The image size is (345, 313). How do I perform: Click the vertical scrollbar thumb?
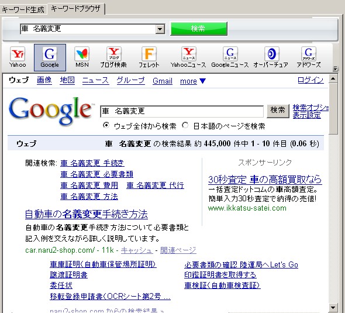click(333, 108)
